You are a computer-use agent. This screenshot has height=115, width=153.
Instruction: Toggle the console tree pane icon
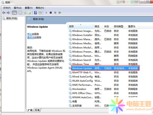point(15,13)
